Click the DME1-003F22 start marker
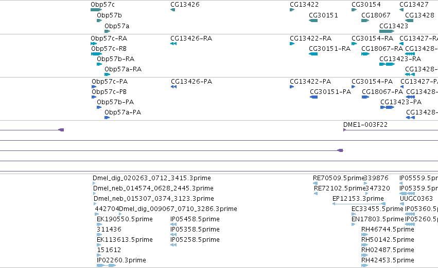Viewport: 438px width, 268px height. (x=345, y=130)
